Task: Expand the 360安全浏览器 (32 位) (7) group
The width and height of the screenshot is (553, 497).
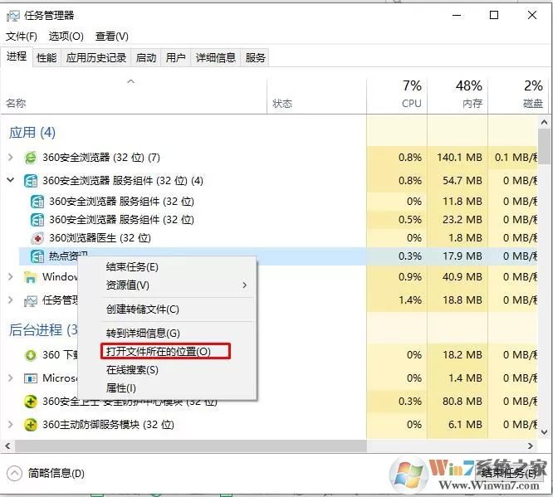Action: pos(11,157)
